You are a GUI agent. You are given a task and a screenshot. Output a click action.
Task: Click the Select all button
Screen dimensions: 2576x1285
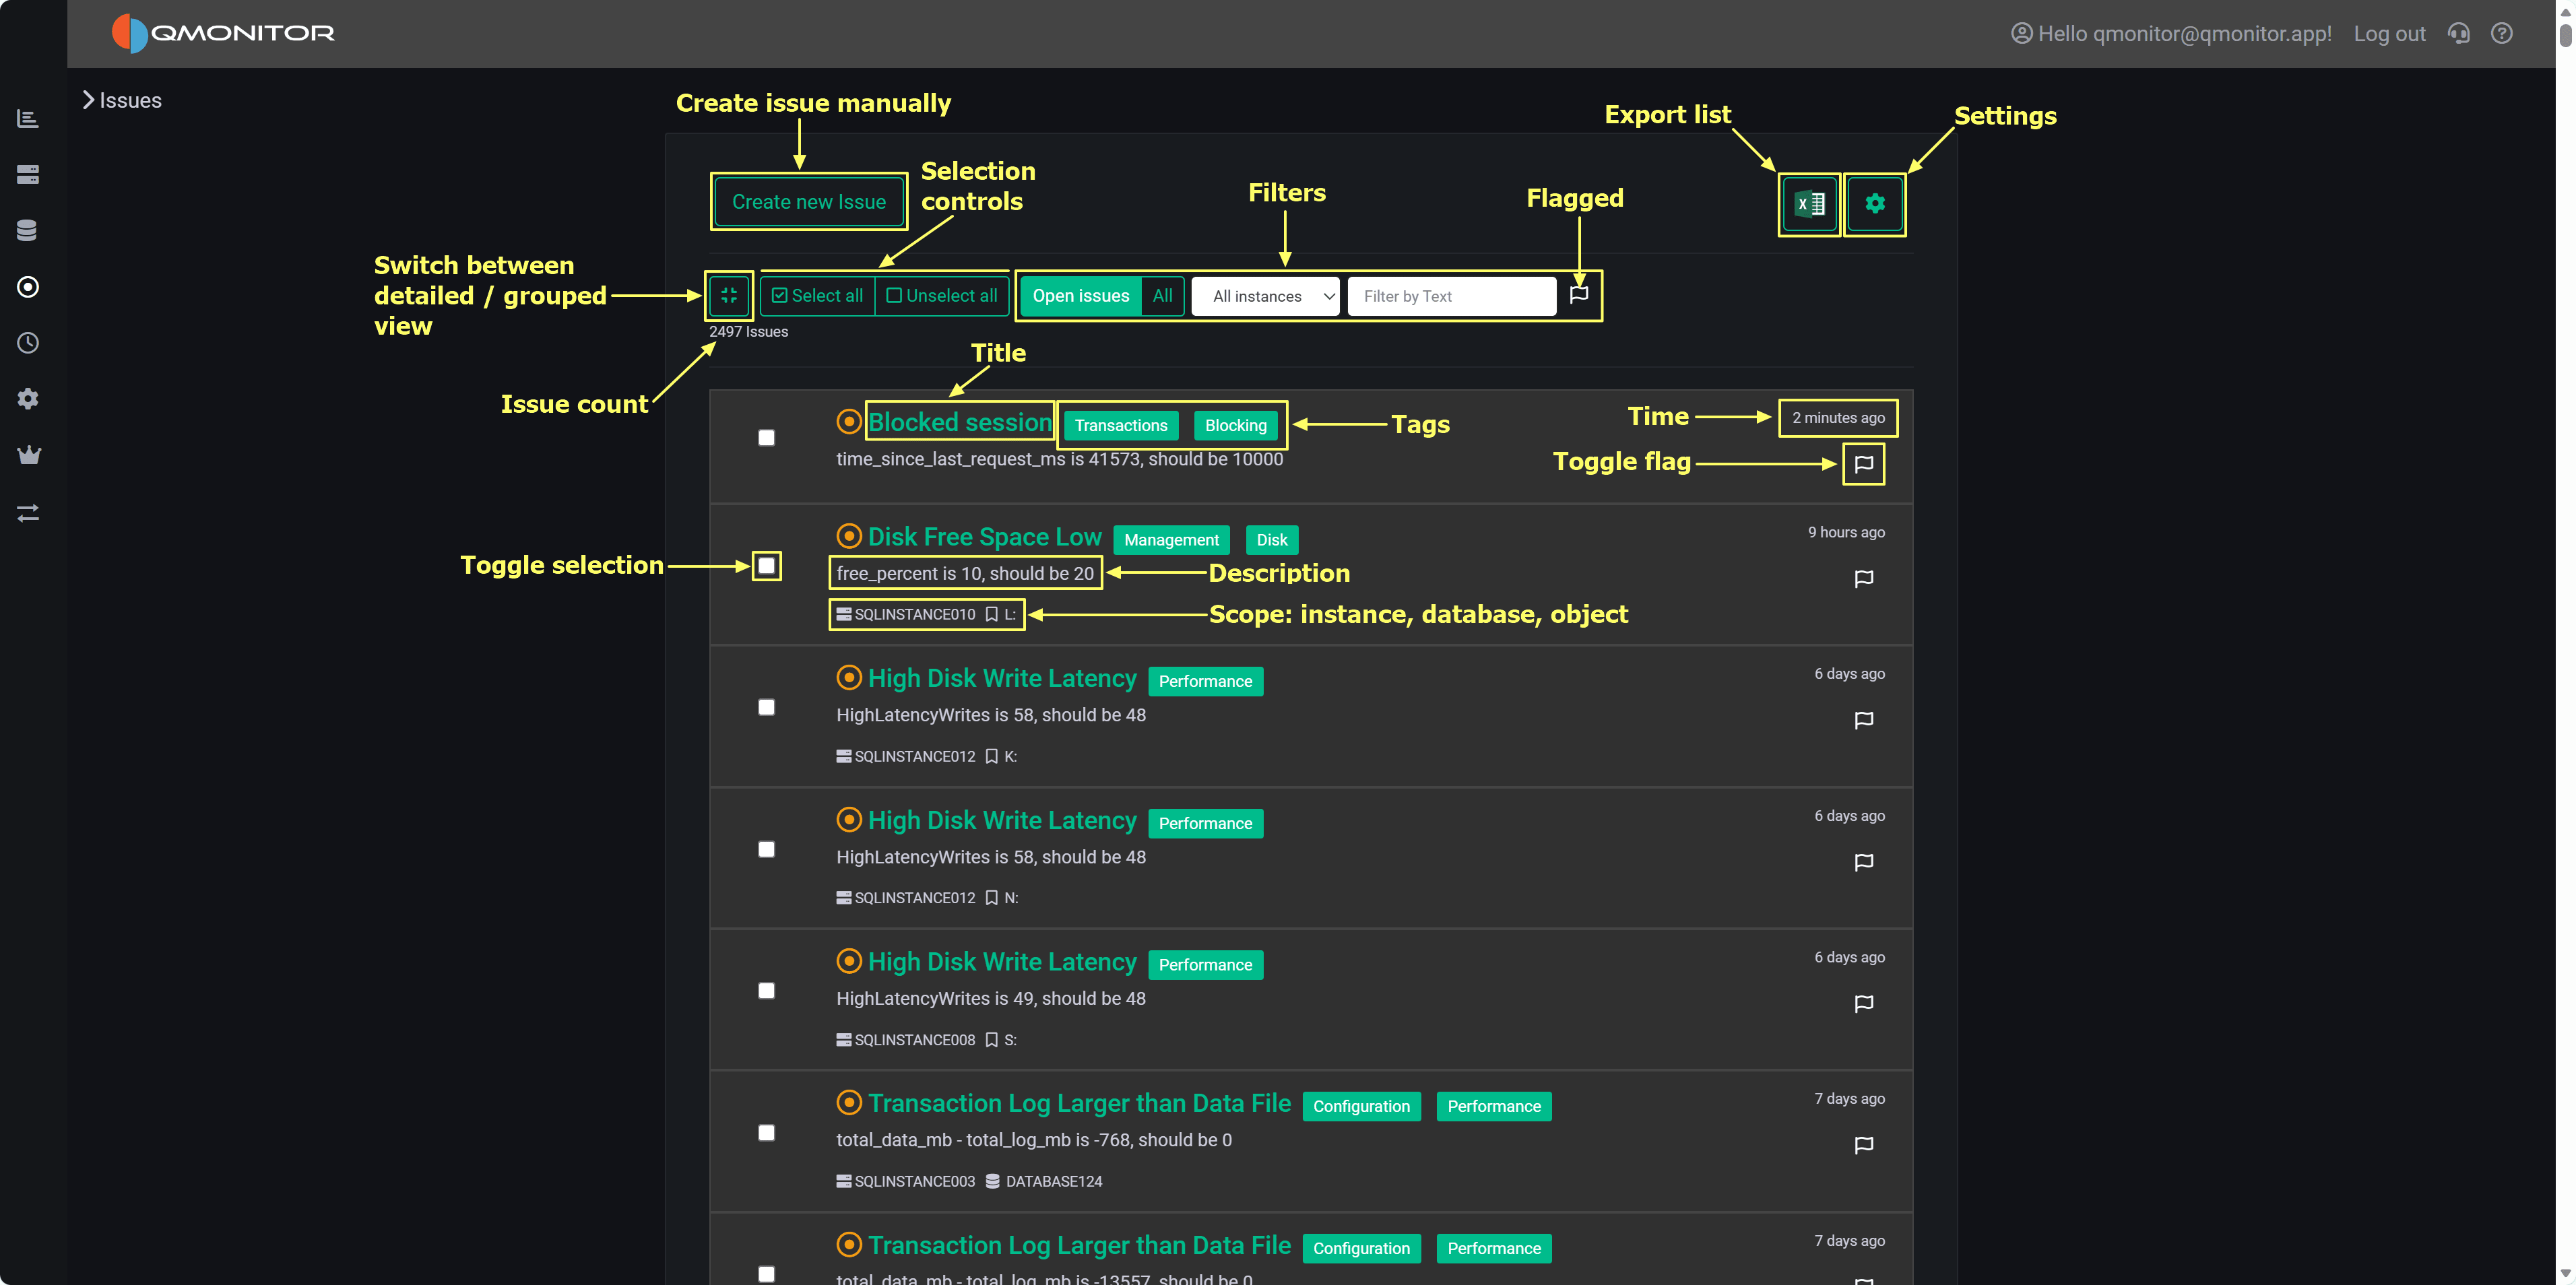tap(817, 296)
